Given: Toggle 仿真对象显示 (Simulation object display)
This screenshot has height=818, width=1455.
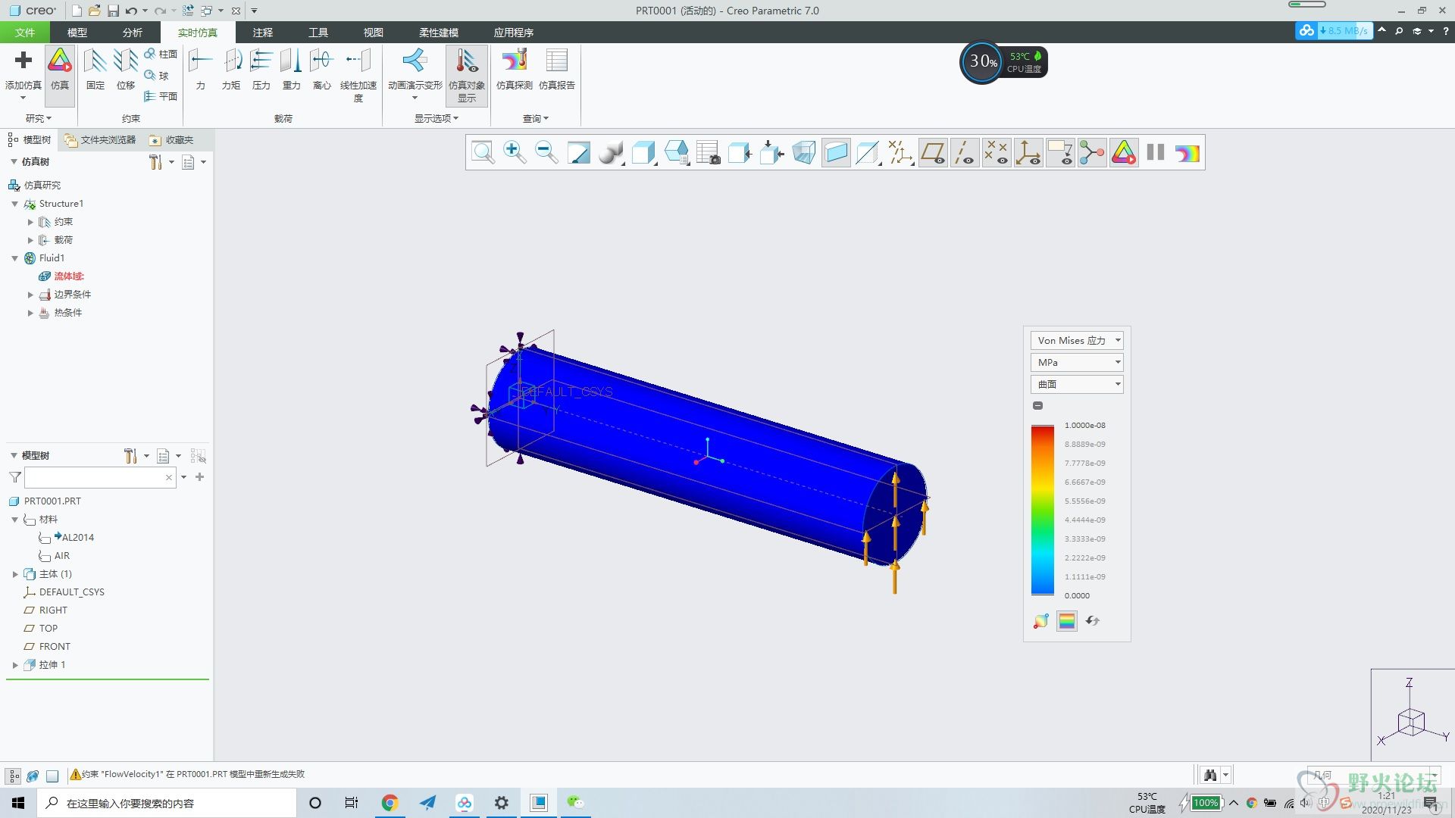Looking at the screenshot, I should pos(467,75).
